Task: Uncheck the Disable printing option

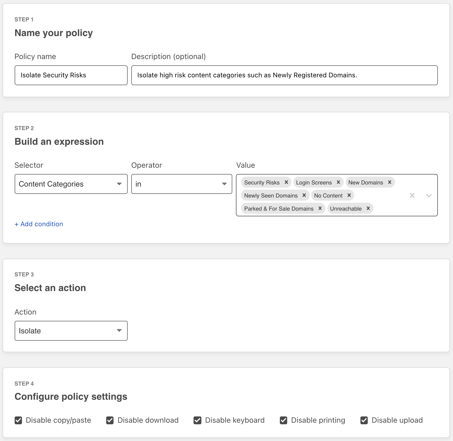Action: coord(284,420)
